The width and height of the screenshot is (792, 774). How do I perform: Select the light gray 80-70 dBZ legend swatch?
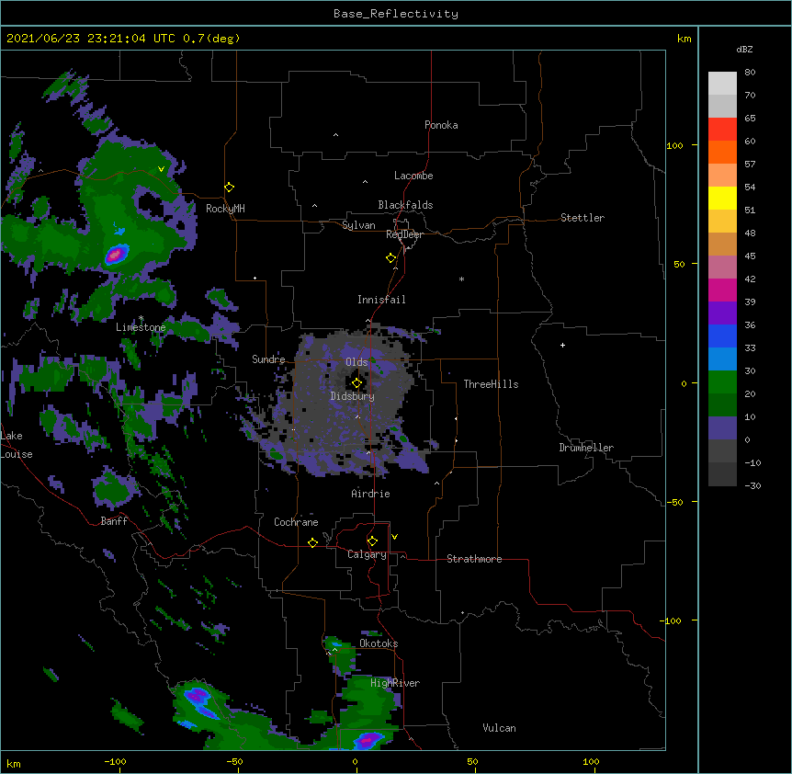point(722,84)
